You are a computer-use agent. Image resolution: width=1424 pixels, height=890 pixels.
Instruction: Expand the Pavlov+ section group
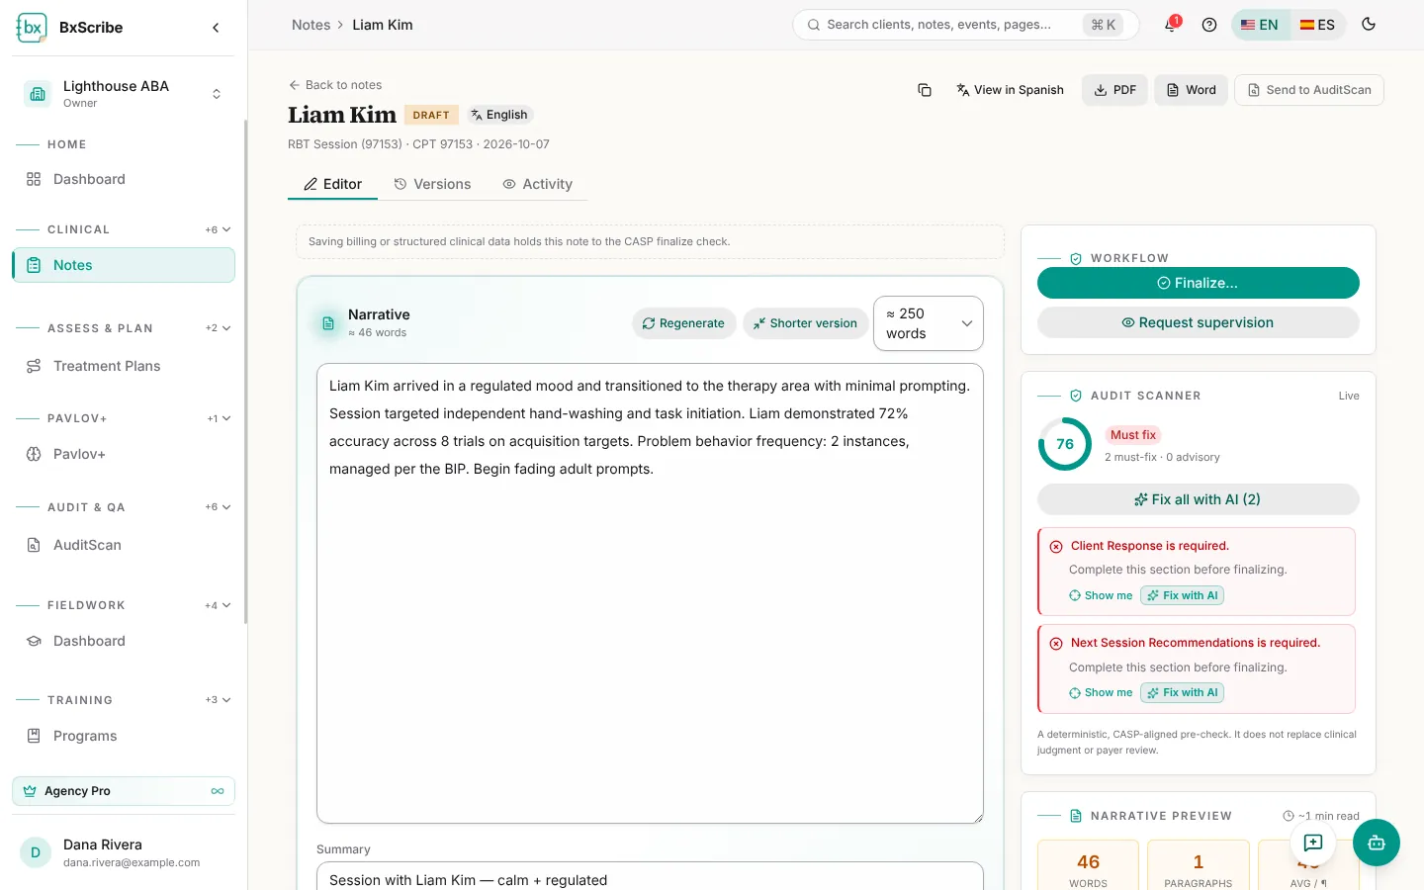click(x=219, y=418)
